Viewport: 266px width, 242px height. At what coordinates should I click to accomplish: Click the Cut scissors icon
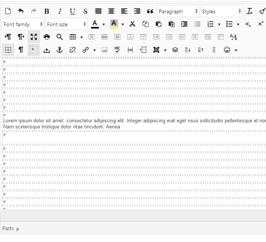tap(132, 24)
